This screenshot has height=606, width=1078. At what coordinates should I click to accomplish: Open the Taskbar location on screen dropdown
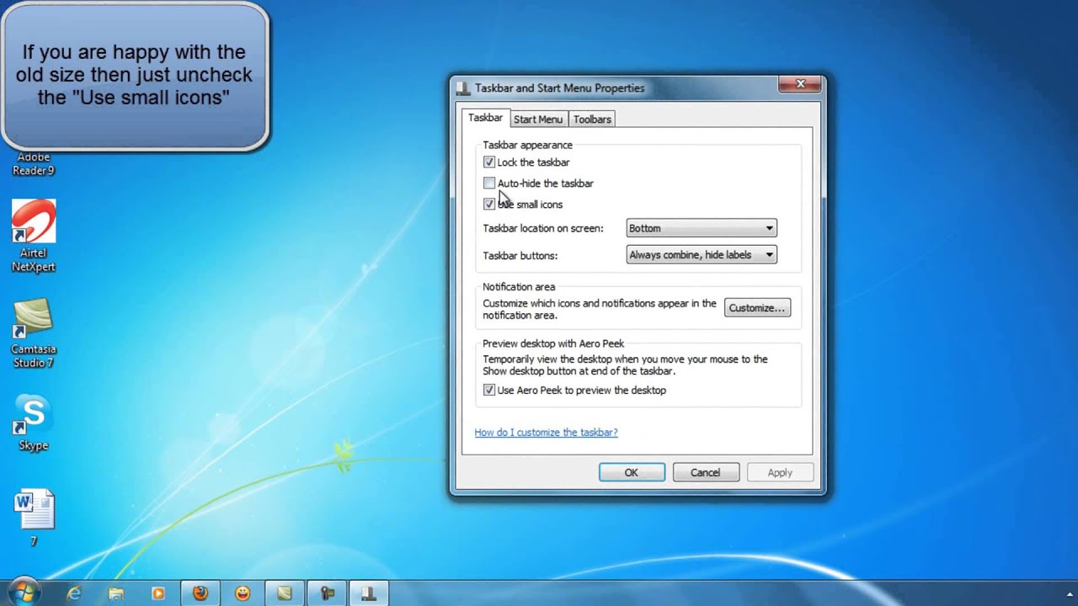701,227
